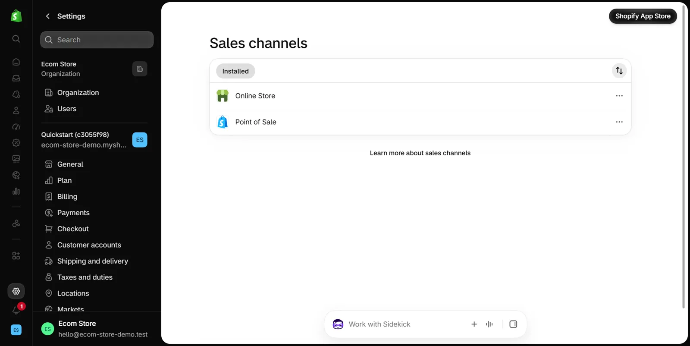Open Learn more about sales channels
The height and width of the screenshot is (346, 690).
pos(420,153)
